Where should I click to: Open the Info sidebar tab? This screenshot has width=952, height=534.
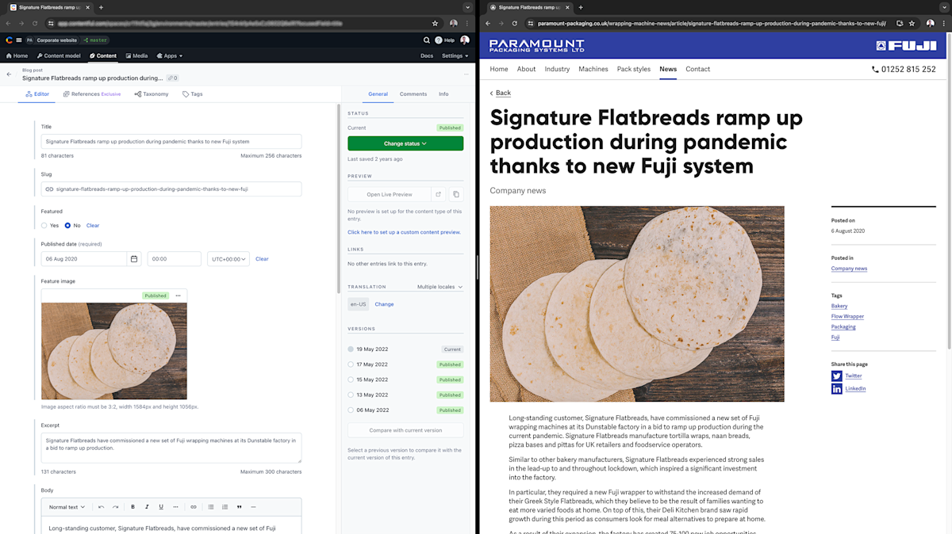(x=443, y=94)
